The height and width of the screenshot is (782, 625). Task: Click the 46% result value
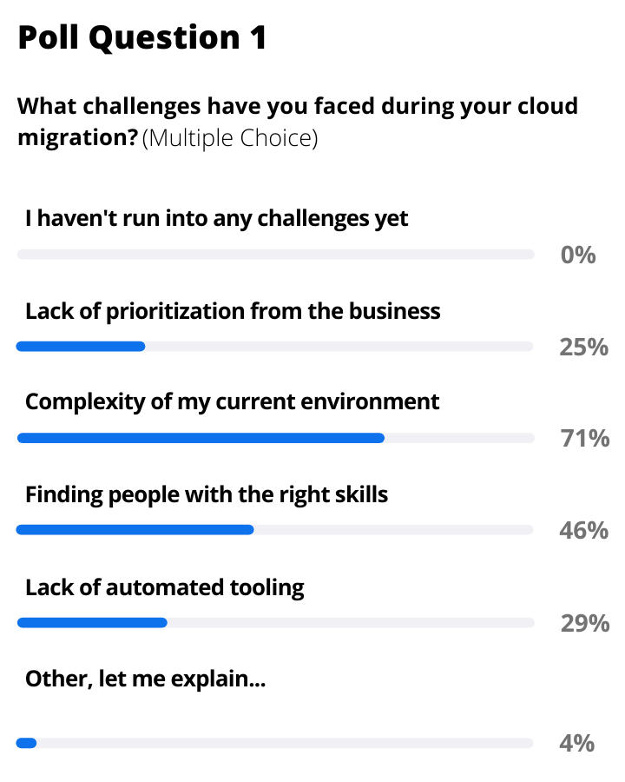point(584,530)
